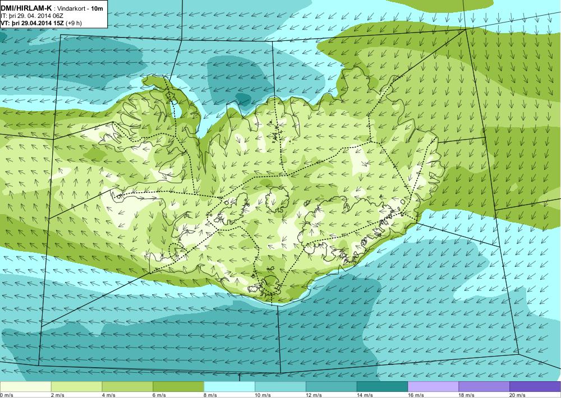Click the "2 m/s" legend label

coord(58,395)
